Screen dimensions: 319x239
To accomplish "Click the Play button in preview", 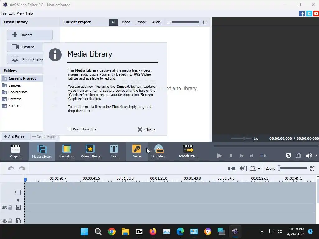I will [220, 156].
